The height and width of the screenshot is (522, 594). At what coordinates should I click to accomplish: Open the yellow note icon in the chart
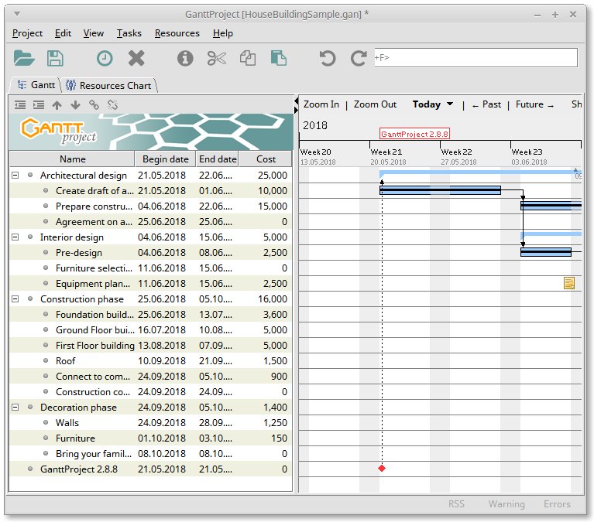click(x=569, y=283)
